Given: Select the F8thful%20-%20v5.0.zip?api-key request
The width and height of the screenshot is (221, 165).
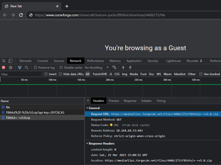Looking at the screenshot, I should coord(42,112).
